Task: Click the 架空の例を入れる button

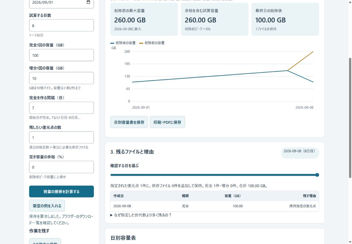Action: (x=47, y=206)
